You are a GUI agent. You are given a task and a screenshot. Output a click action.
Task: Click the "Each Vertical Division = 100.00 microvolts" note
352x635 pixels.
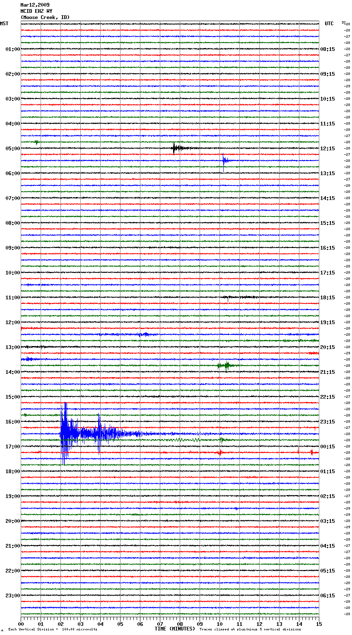[53, 629]
